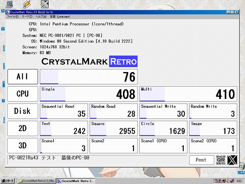Click the first system tray icon

(216, 181)
